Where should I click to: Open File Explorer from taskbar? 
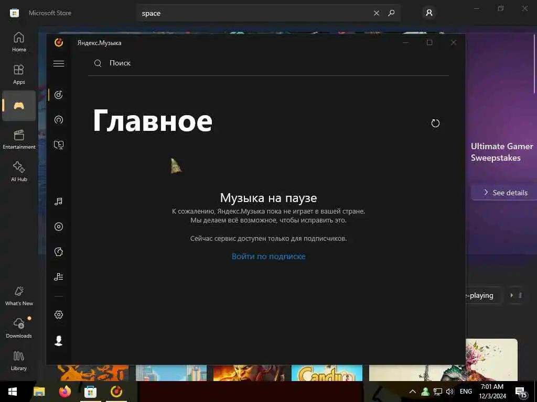coord(39,392)
